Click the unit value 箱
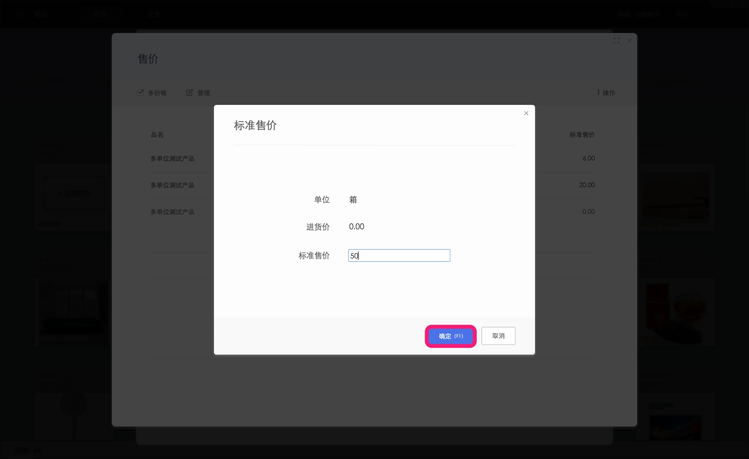The image size is (749, 459). 353,200
